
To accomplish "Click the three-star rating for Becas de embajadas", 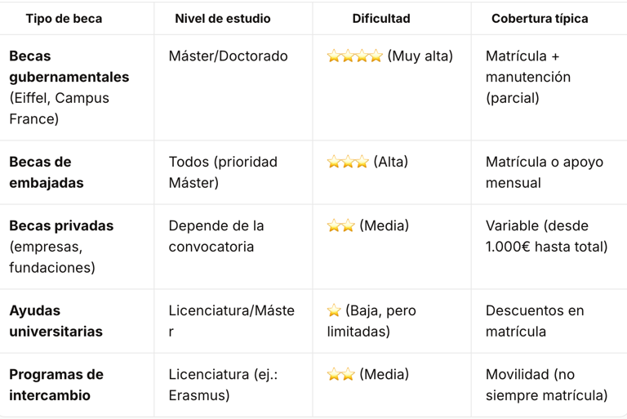I will [x=348, y=162].
